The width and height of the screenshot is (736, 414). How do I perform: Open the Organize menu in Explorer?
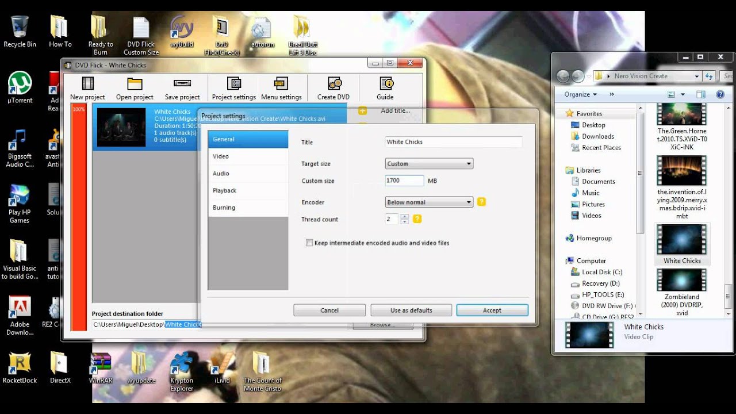pos(580,94)
